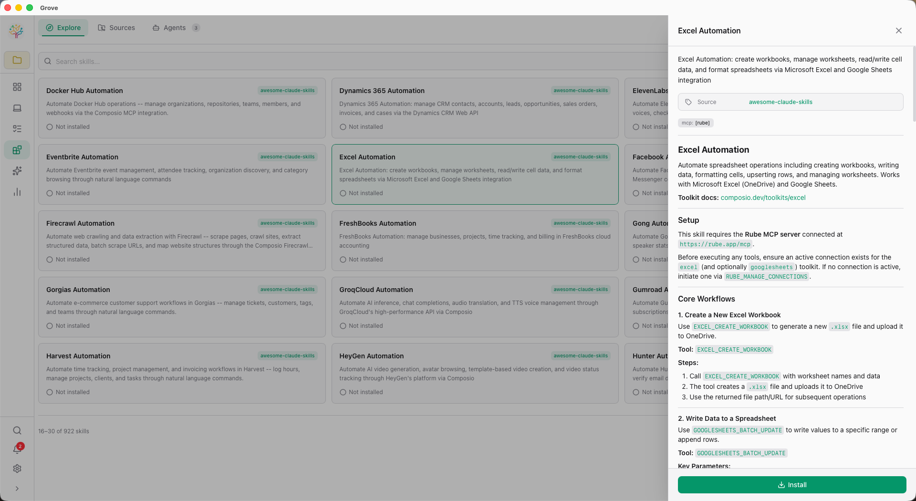Screen dimensions: 916x501
Task: Open the checklist icon in sidebar
Action: 17,129
